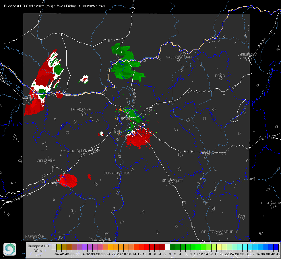Choose the yellow swatch between 18 and 20
The width and height of the screenshot is (281, 259).
click(219, 247)
